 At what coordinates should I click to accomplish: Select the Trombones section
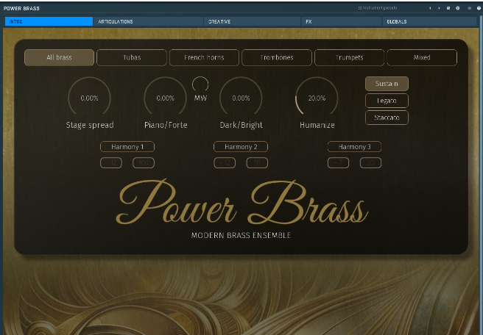pos(277,57)
